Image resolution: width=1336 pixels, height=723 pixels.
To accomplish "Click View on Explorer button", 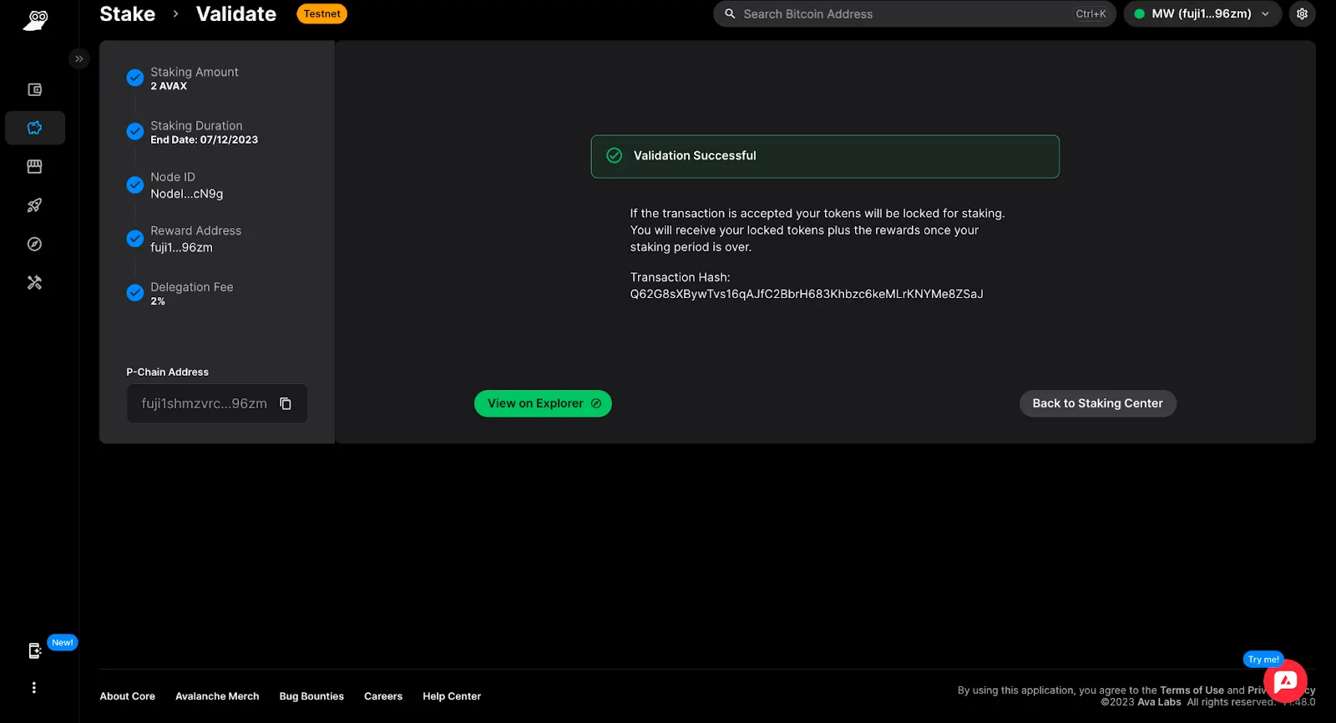I will coord(543,403).
